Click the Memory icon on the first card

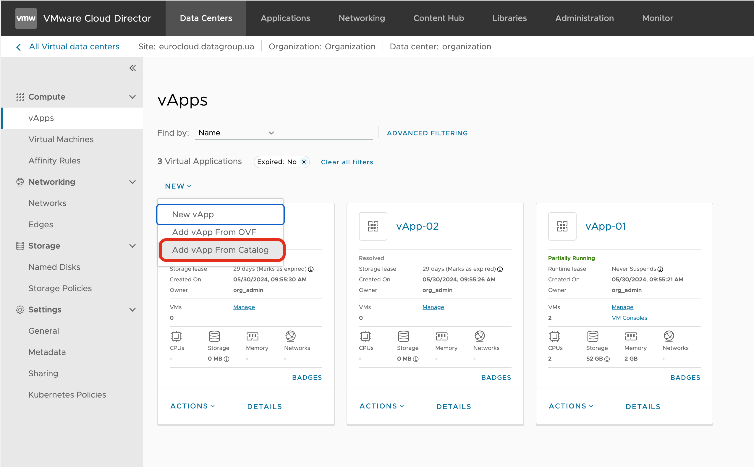[x=252, y=336]
